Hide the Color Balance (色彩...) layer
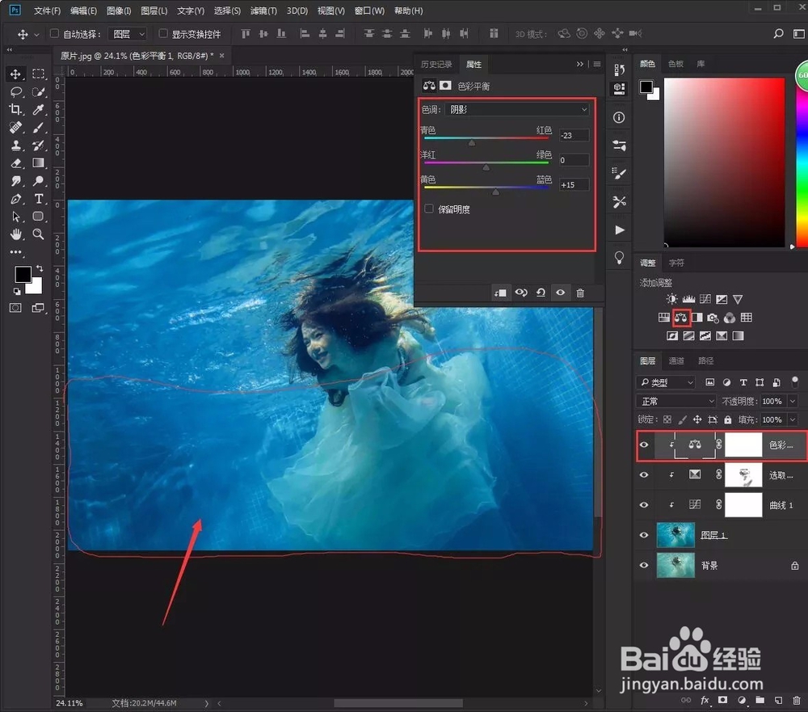Viewport: 808px width, 712px height. [644, 445]
